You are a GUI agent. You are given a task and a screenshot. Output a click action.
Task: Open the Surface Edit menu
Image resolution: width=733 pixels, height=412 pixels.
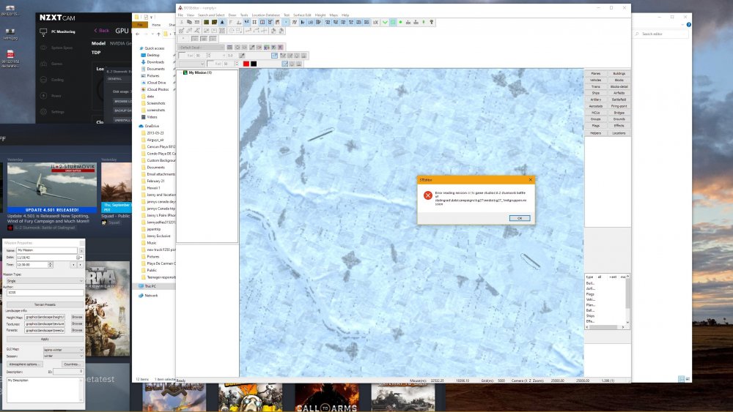(303, 15)
